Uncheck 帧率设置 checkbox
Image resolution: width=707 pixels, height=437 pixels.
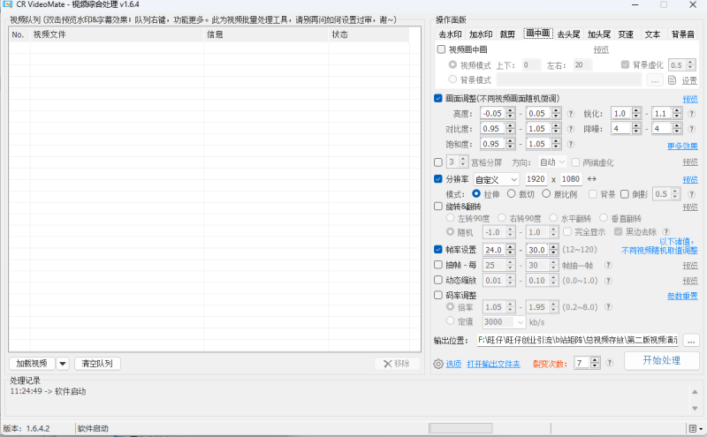click(437, 249)
